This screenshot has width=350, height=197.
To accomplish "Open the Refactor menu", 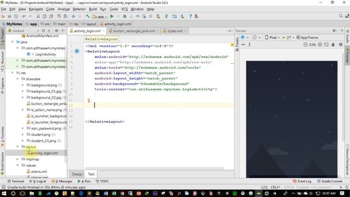I will (79, 9).
